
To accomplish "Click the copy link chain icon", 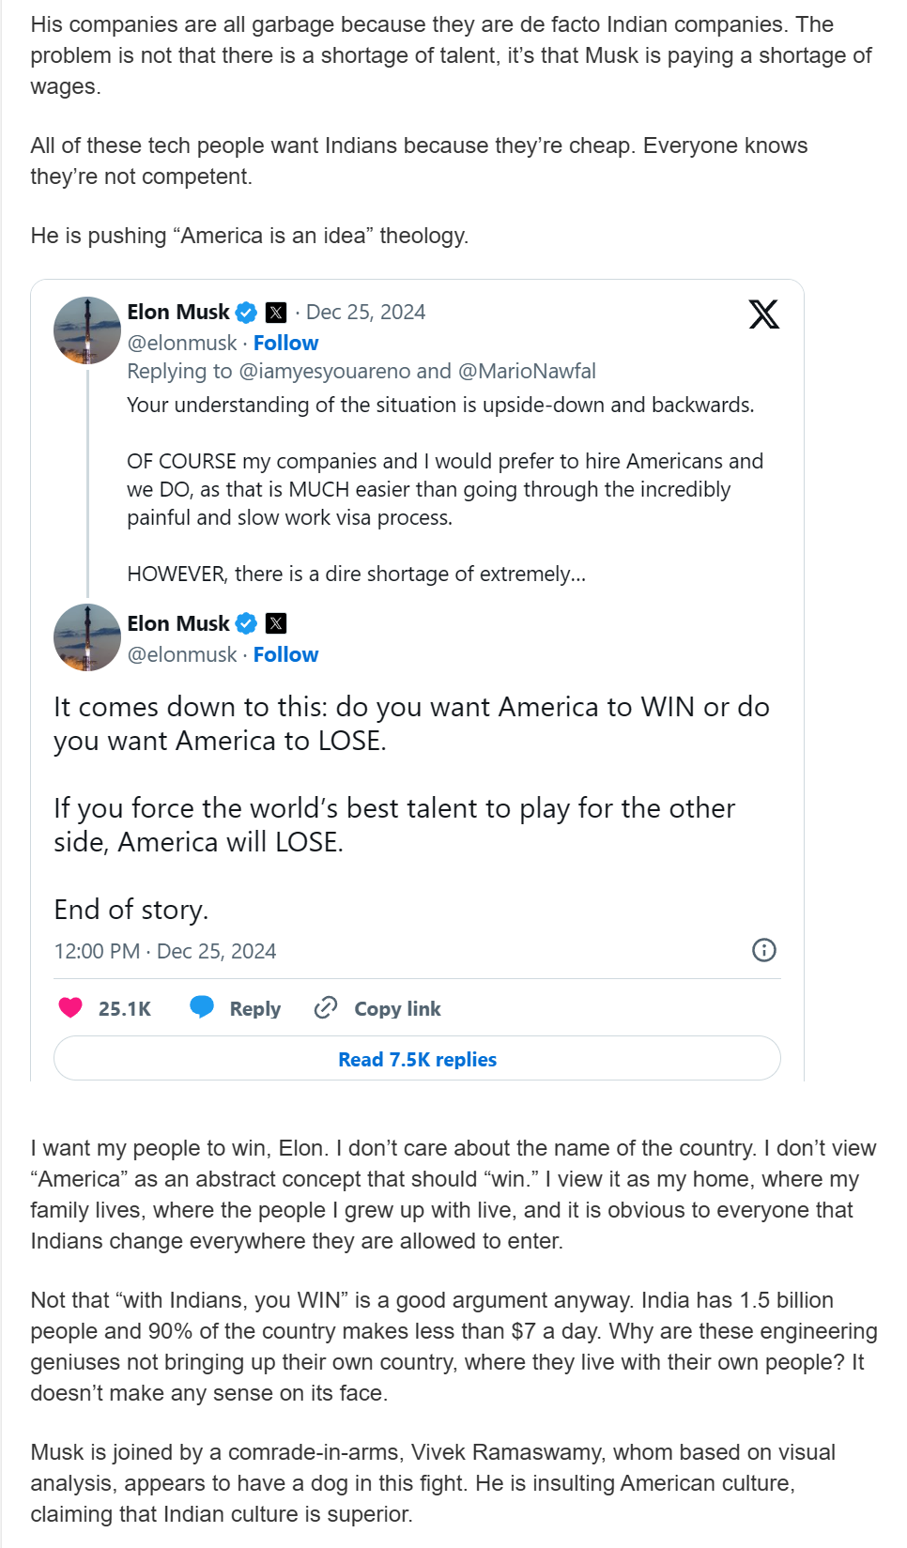I will pos(326,1008).
